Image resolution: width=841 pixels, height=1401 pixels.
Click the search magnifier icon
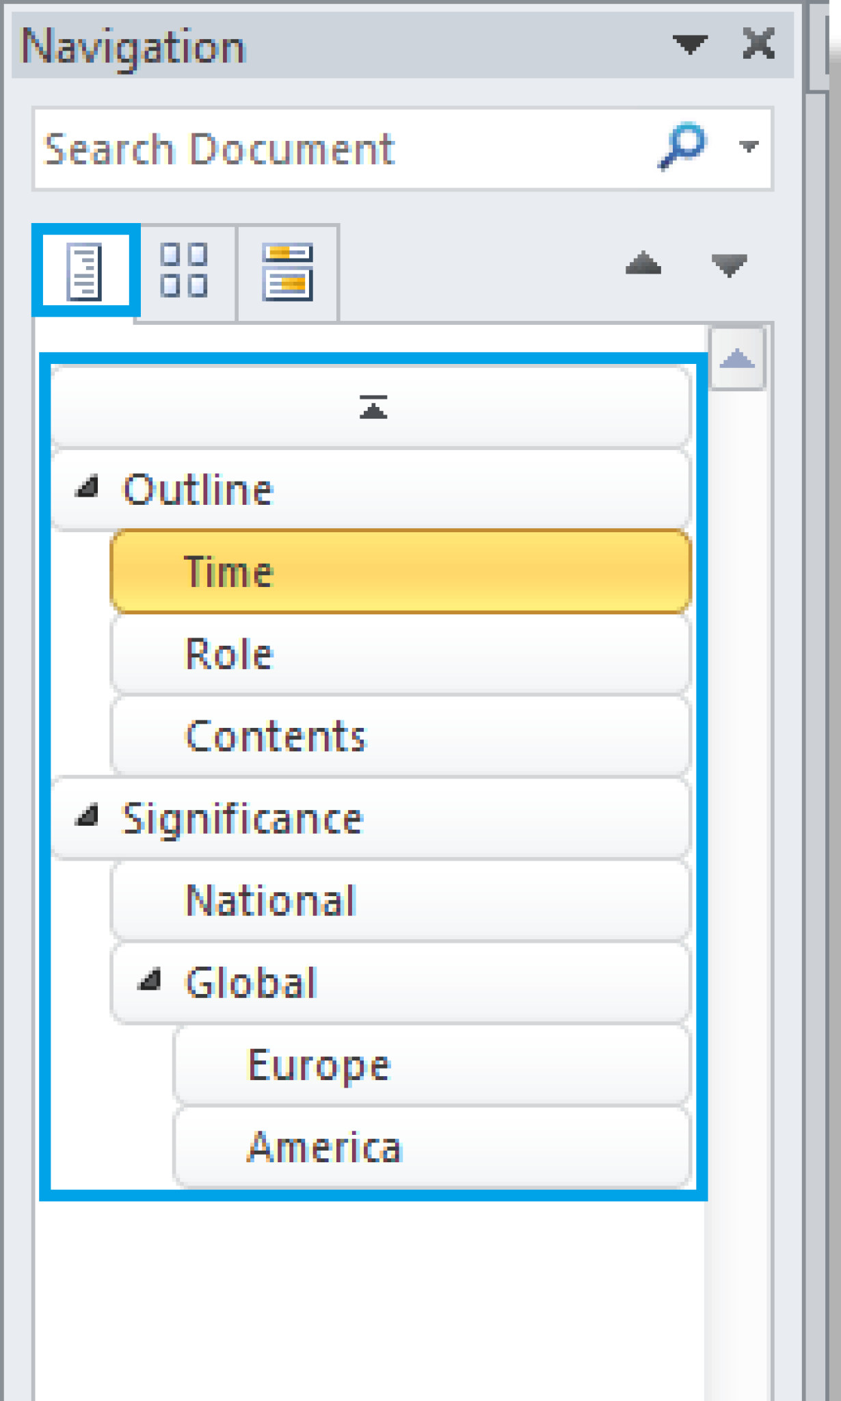pyautogui.click(x=679, y=145)
